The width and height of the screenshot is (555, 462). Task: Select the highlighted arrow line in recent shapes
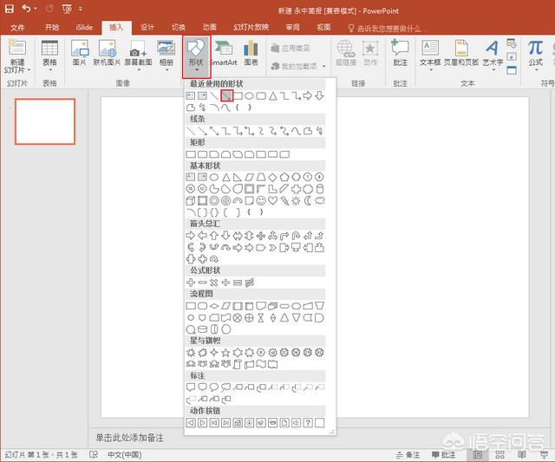click(x=226, y=96)
